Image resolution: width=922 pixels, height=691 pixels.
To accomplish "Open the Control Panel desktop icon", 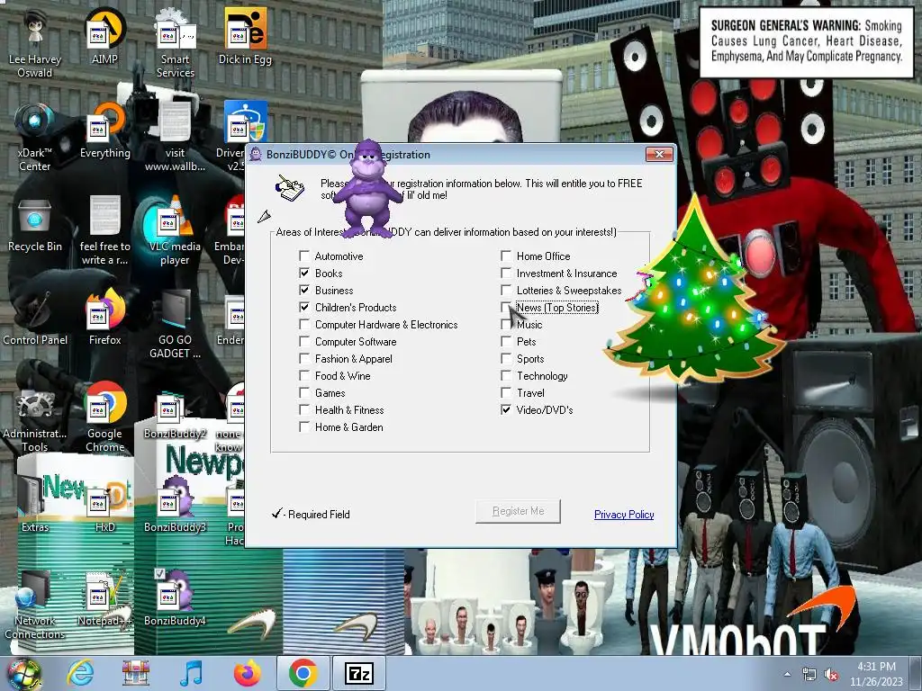I will point(35,318).
